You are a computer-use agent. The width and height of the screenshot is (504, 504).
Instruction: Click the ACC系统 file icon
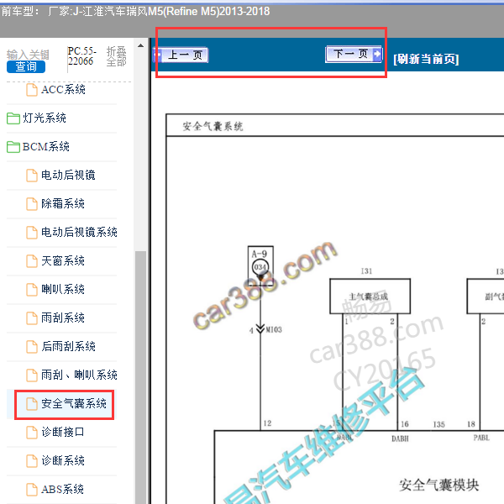click(32, 90)
